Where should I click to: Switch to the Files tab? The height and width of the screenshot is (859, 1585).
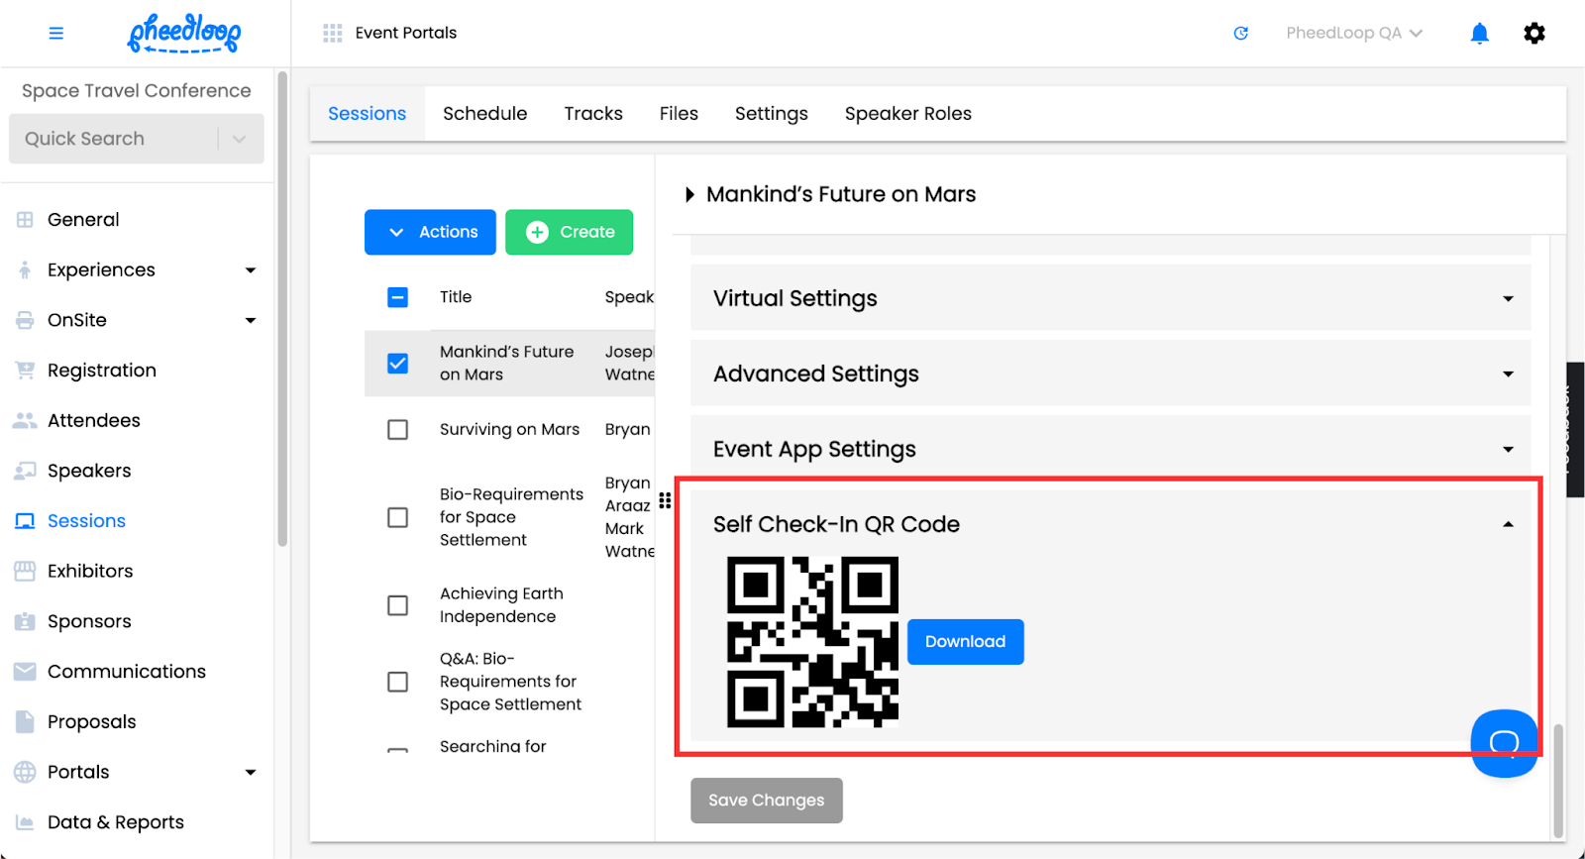point(679,114)
